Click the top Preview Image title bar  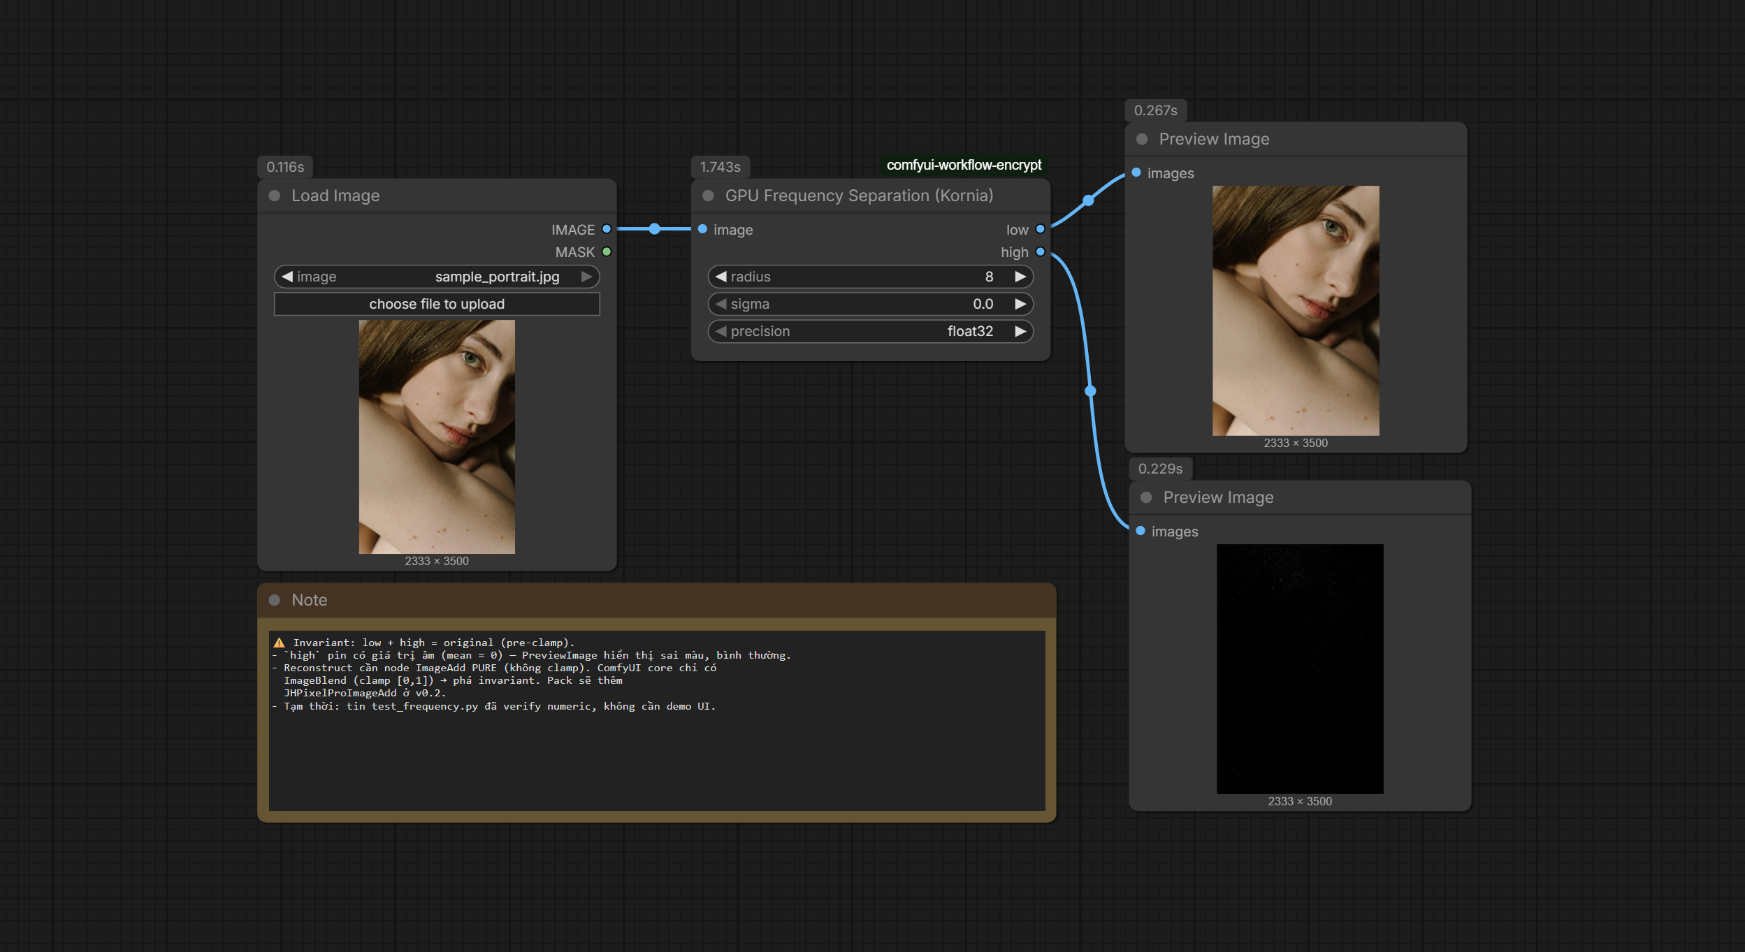coord(1296,139)
